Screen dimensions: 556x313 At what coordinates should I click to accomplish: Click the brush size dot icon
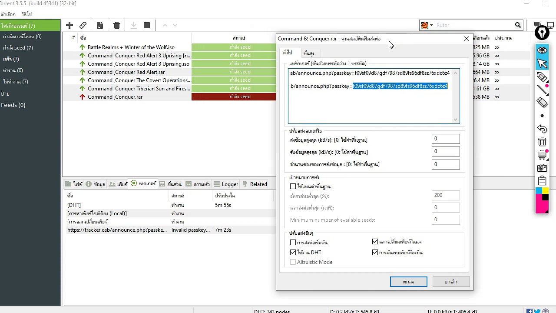542,116
